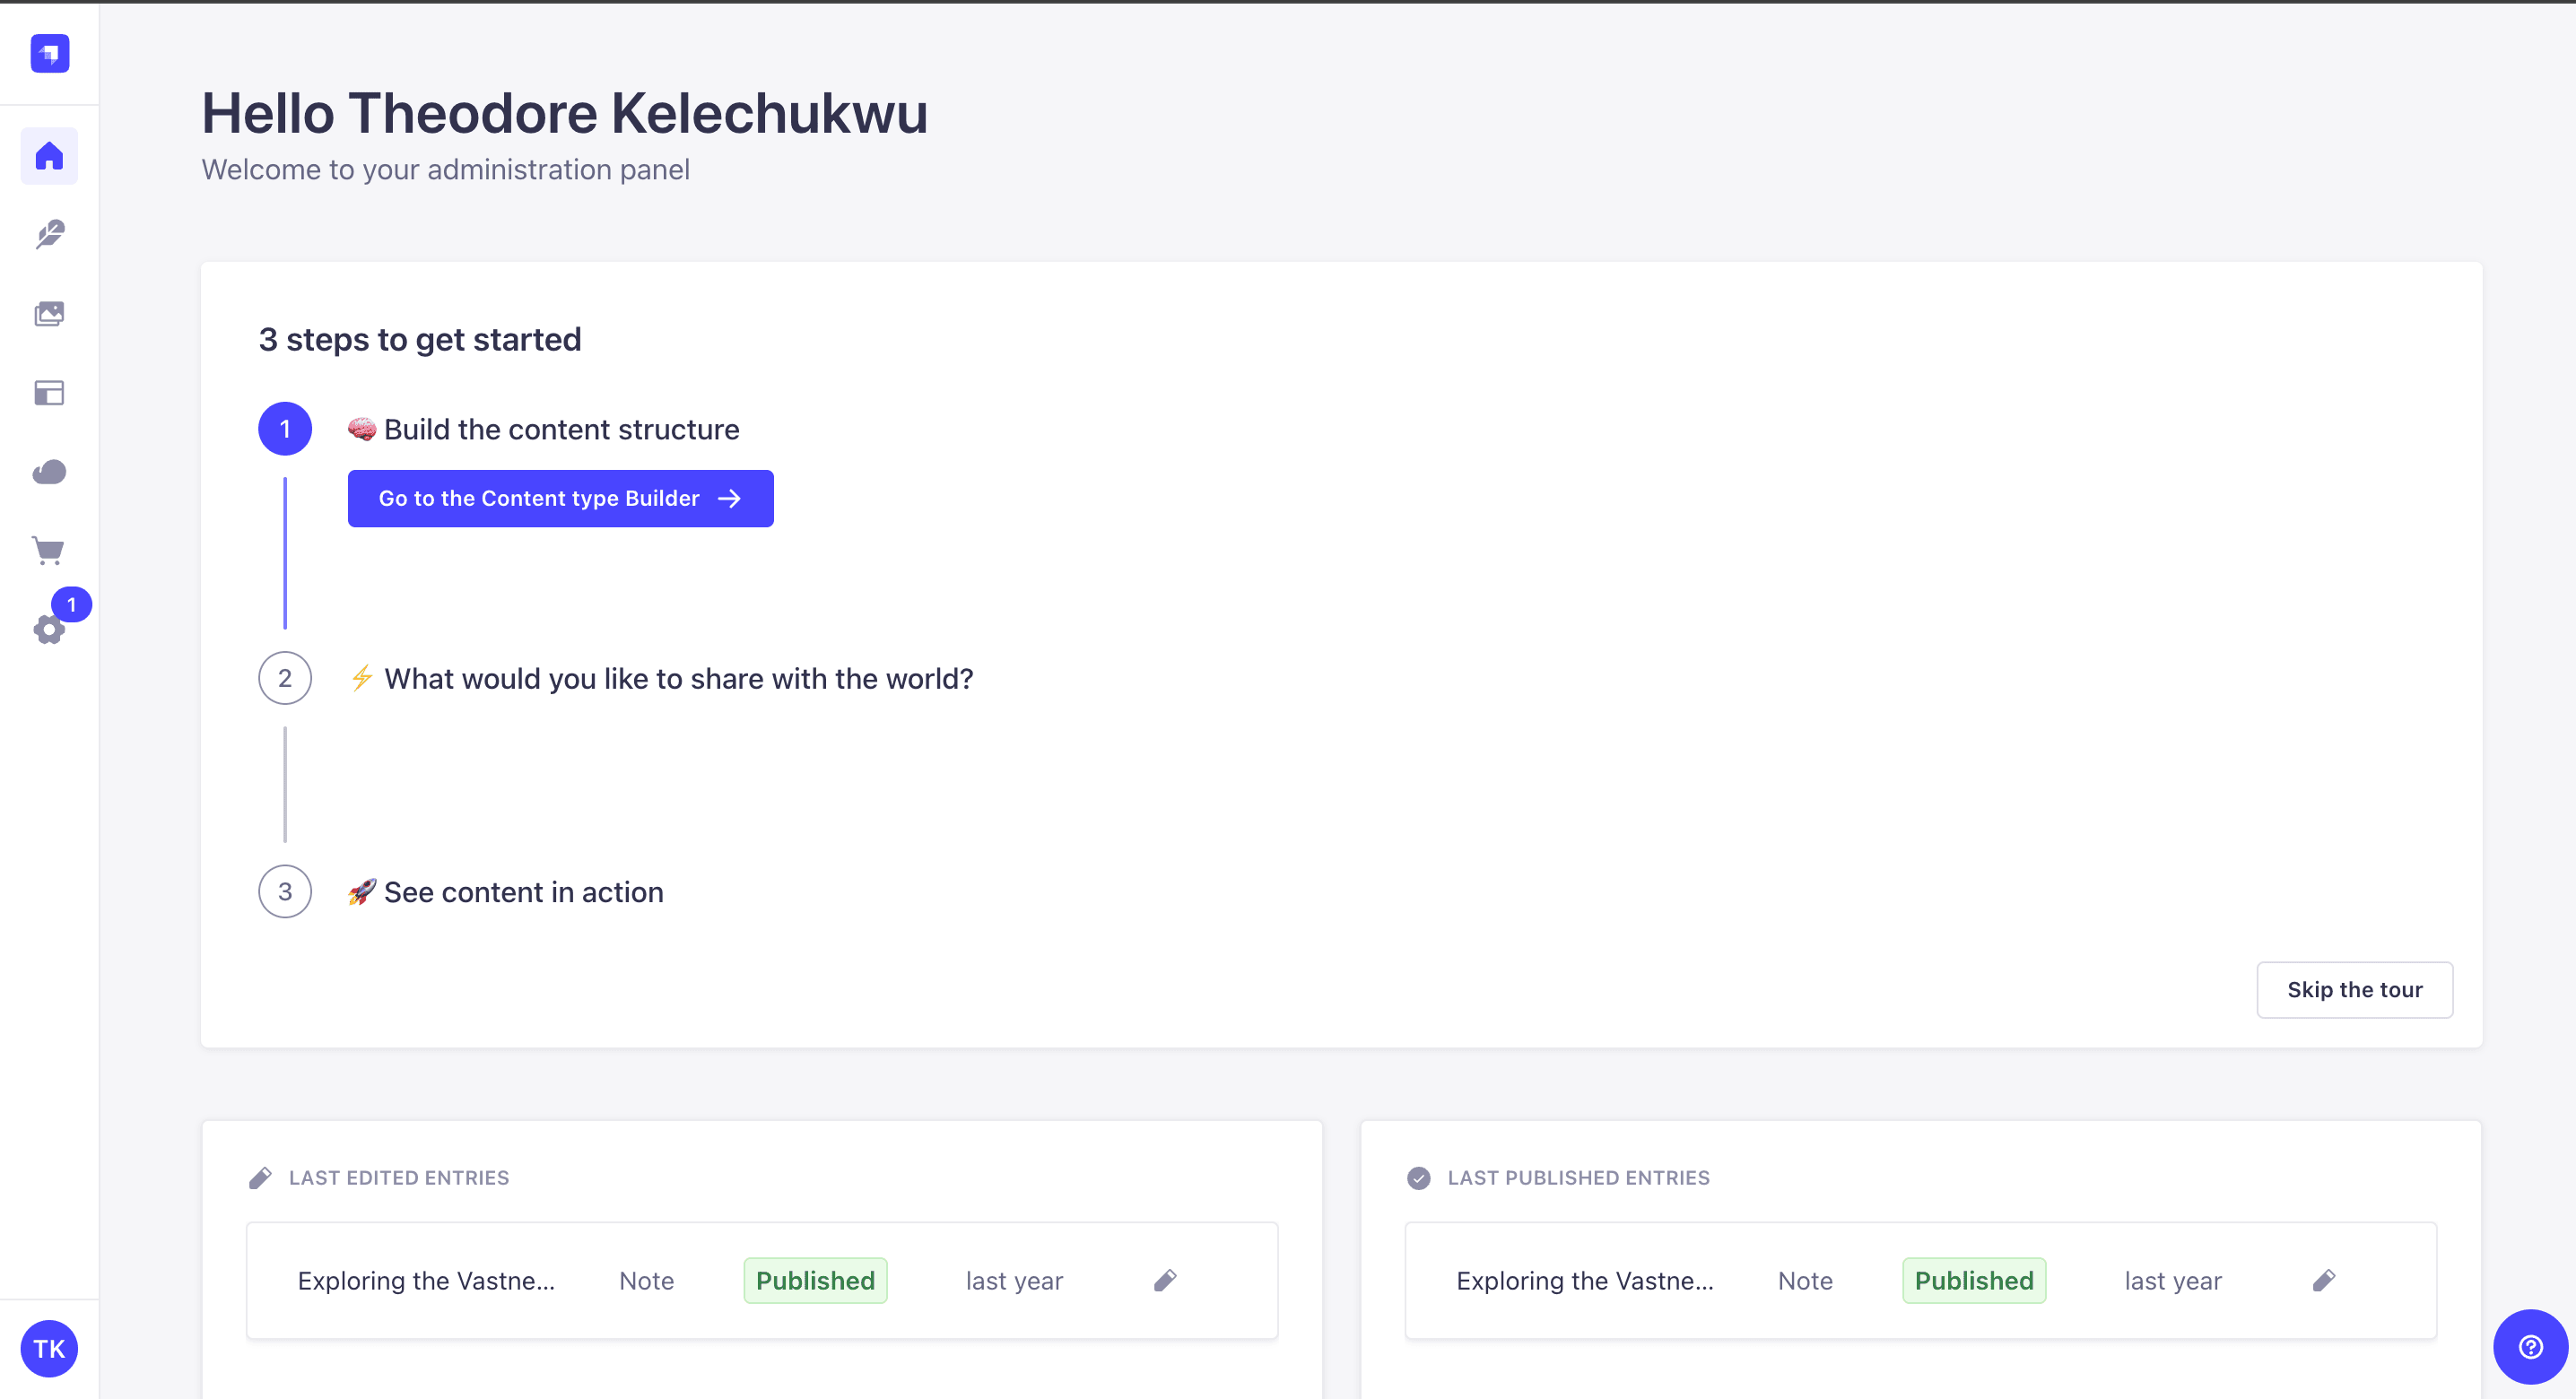2576x1399 pixels.
Task: Open the Marketplace cart icon
Action: pyautogui.click(x=49, y=551)
